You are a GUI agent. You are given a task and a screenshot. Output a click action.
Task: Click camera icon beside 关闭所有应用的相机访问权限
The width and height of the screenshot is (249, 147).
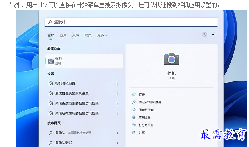(x=51, y=113)
